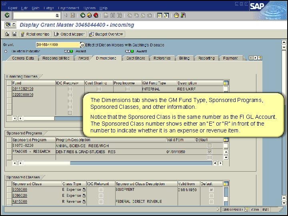Click the search help icon beside Grant field
The image size is (288, 216).
point(82,45)
